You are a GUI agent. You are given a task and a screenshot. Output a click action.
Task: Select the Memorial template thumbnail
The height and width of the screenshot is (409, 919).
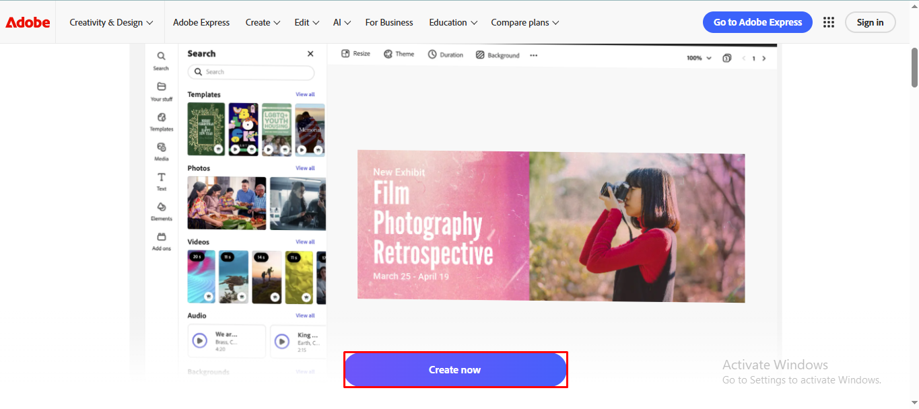coord(310,130)
